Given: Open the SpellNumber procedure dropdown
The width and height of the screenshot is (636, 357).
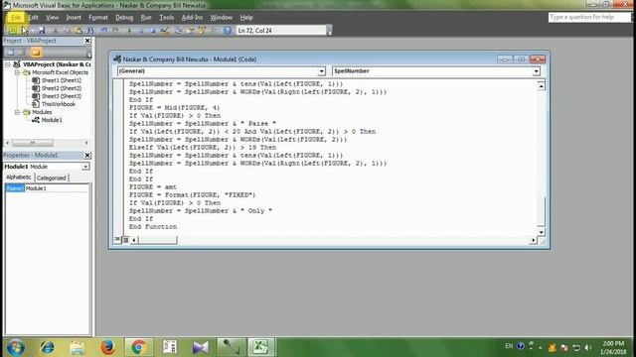Looking at the screenshot, I should [x=536, y=71].
